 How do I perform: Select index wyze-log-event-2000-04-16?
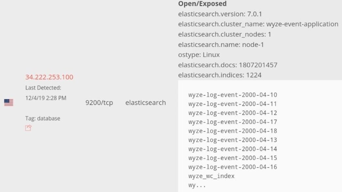point(233,167)
